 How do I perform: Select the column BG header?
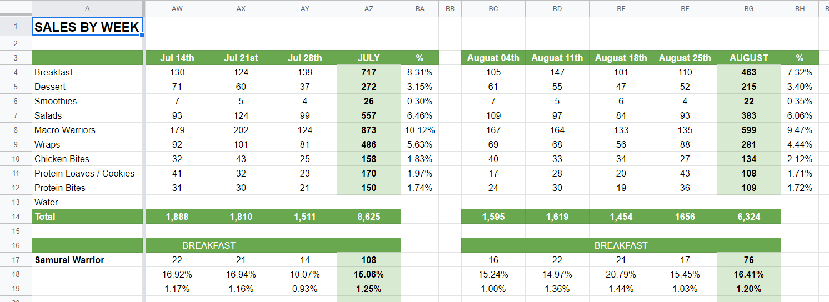point(748,8)
